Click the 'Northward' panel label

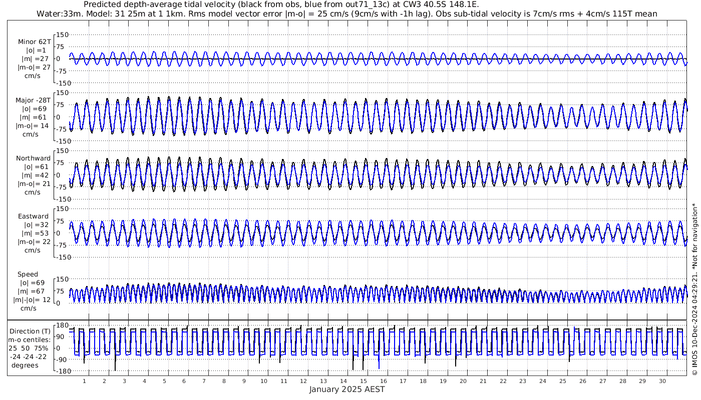click(x=33, y=158)
